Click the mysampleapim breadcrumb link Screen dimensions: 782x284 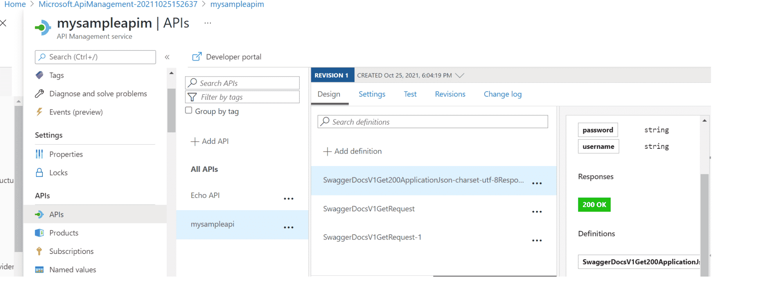(237, 4)
